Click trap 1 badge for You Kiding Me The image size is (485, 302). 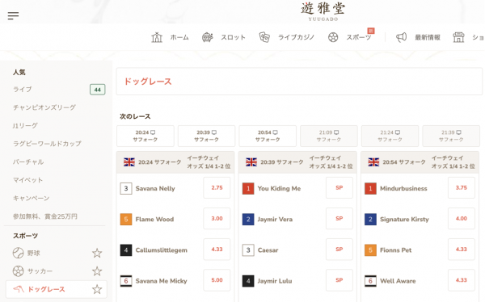[x=248, y=189]
